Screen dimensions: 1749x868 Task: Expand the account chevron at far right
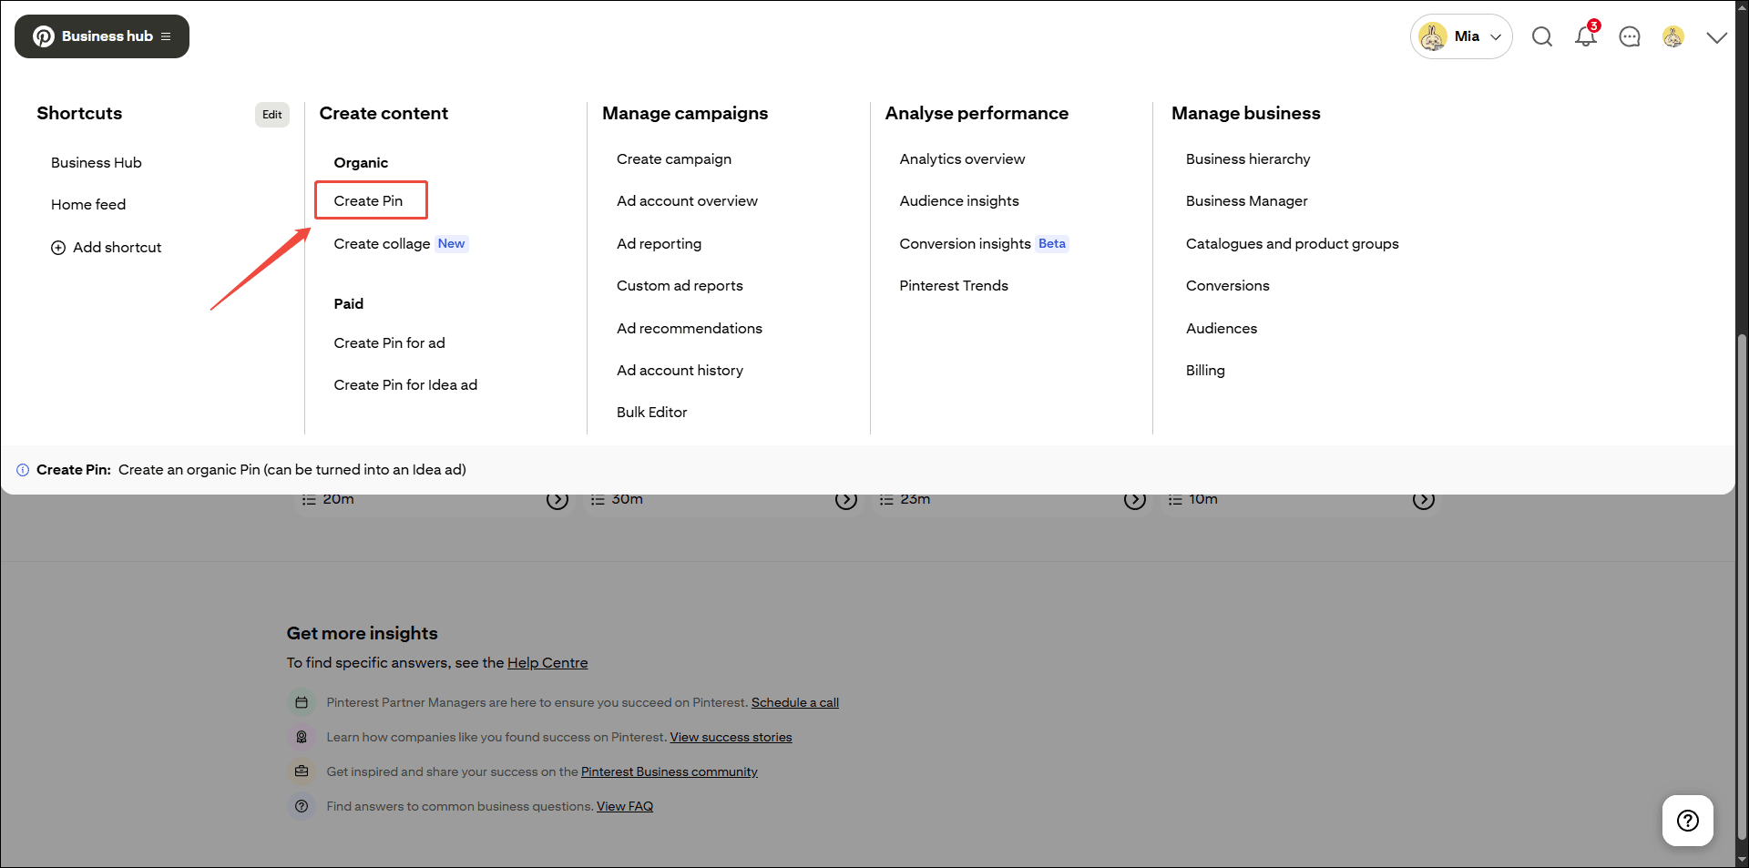pos(1717,37)
